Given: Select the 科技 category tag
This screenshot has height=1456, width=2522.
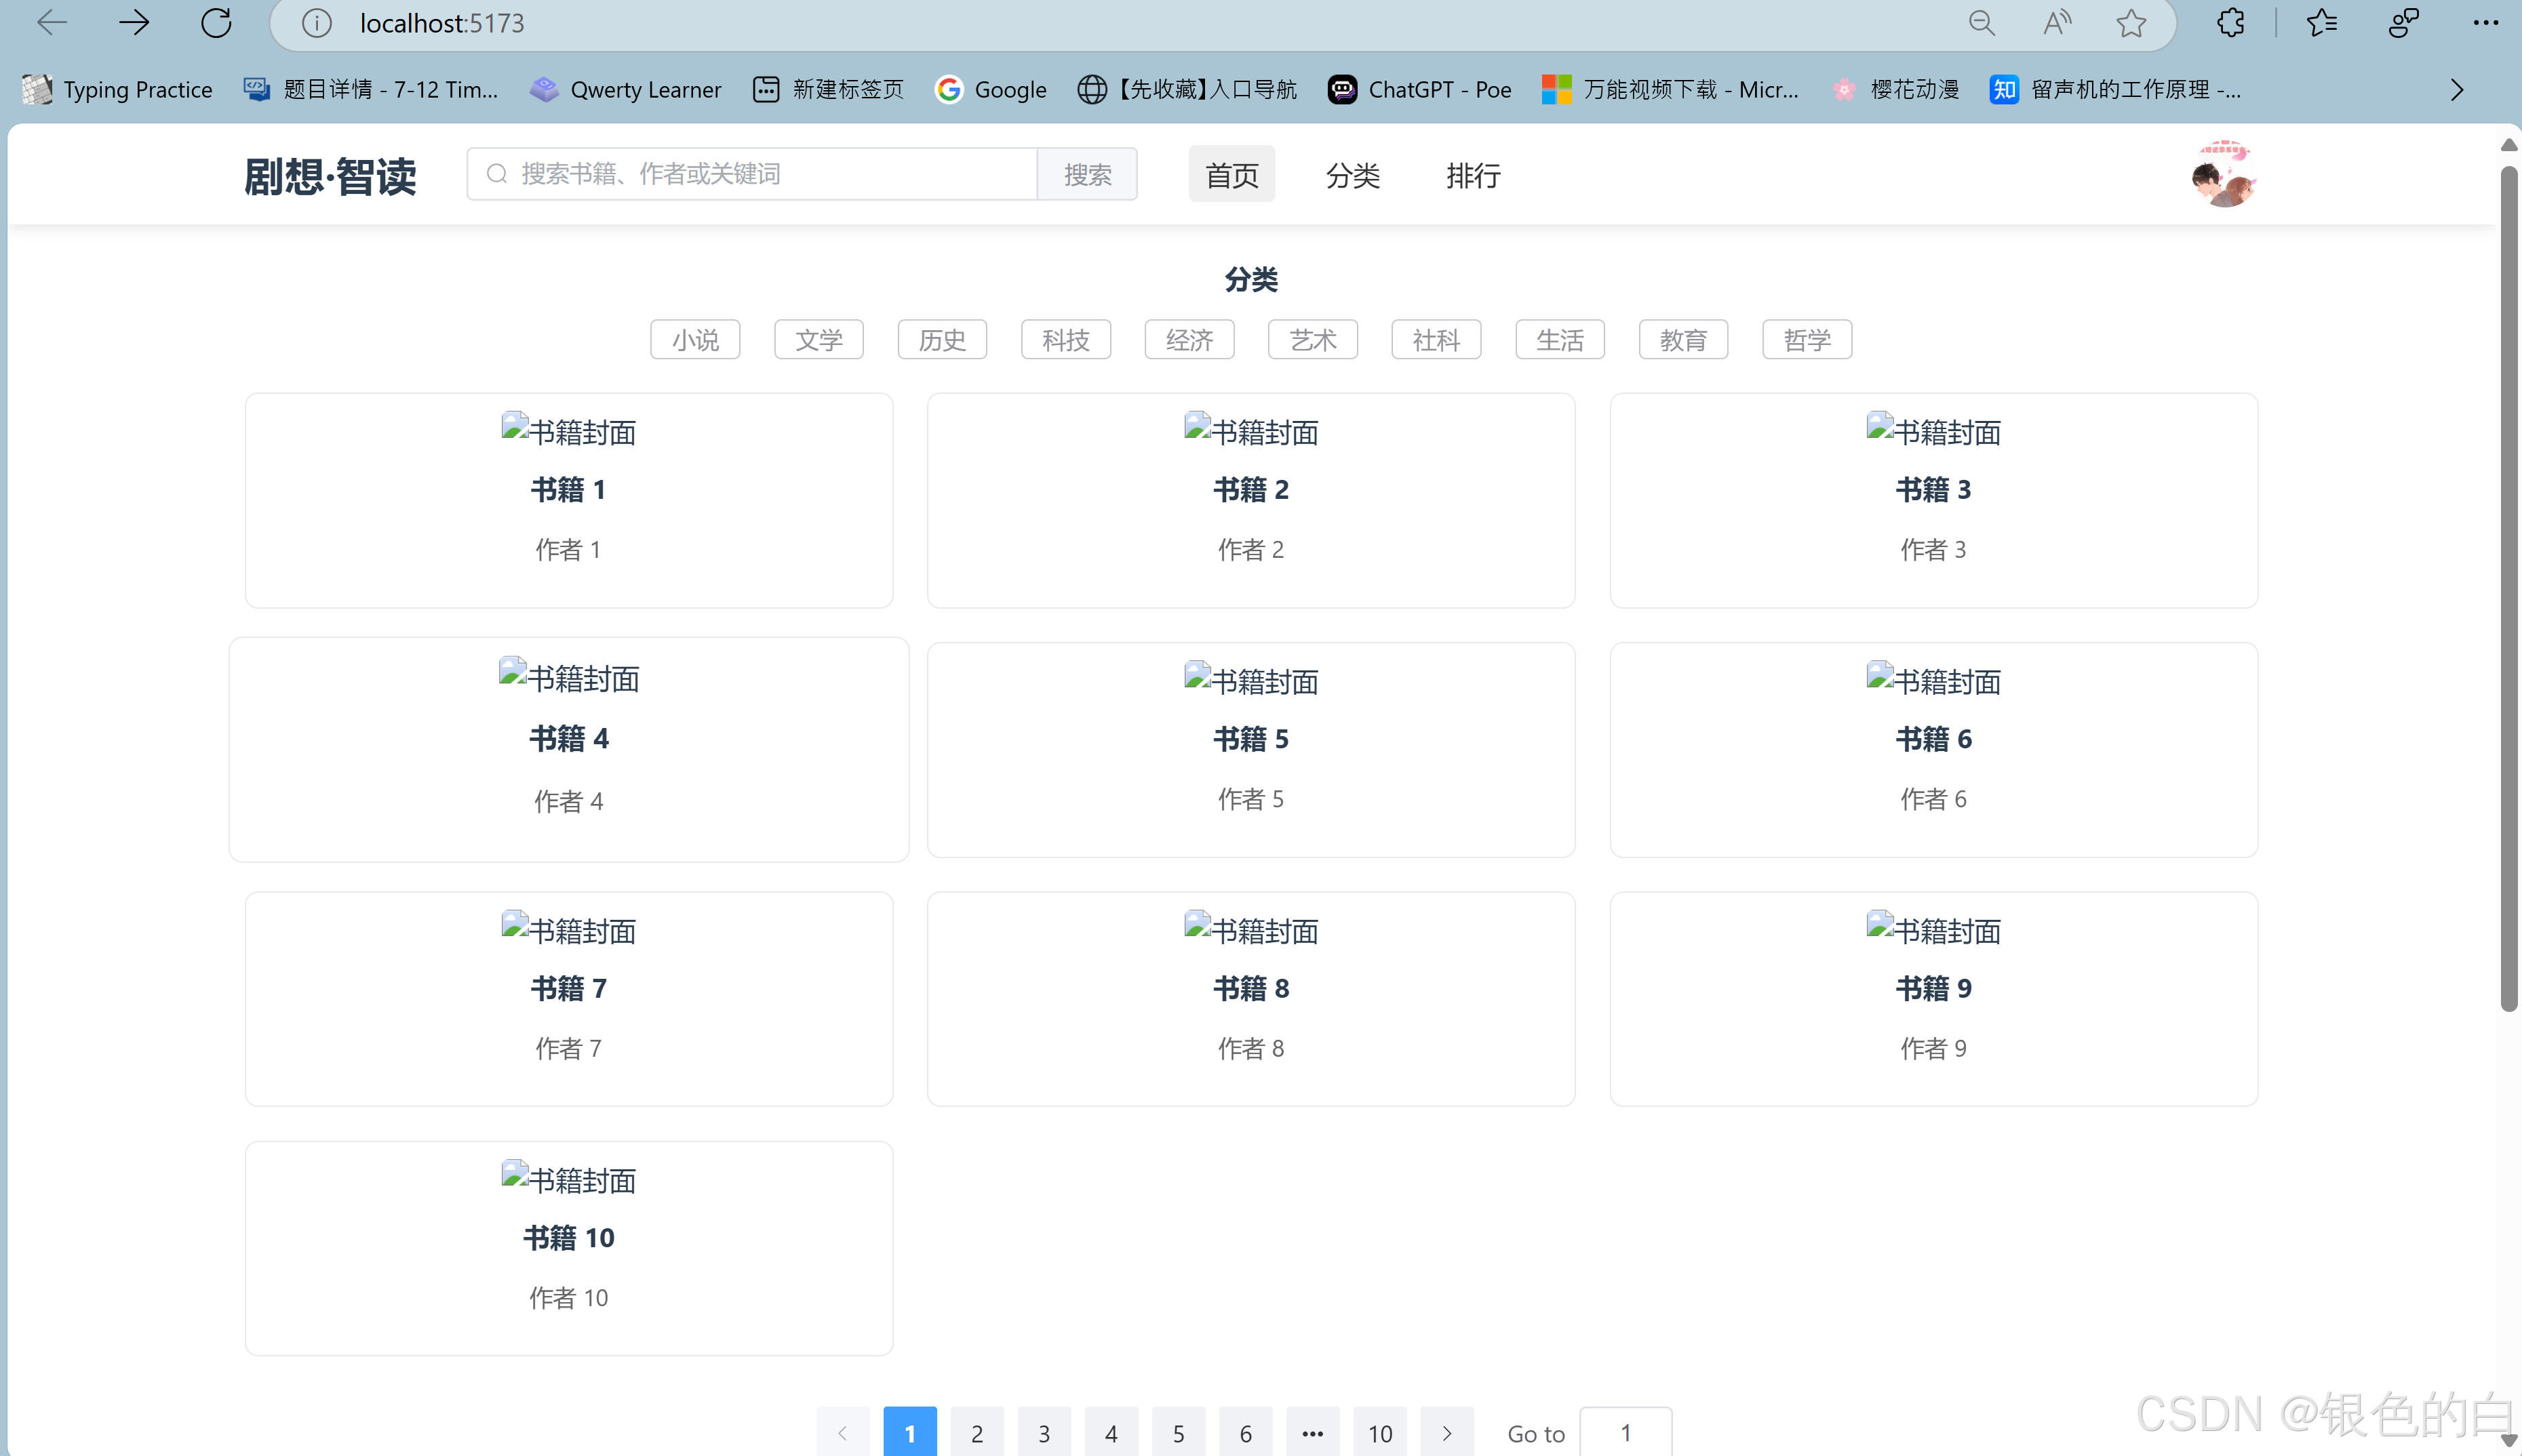Looking at the screenshot, I should point(1065,340).
